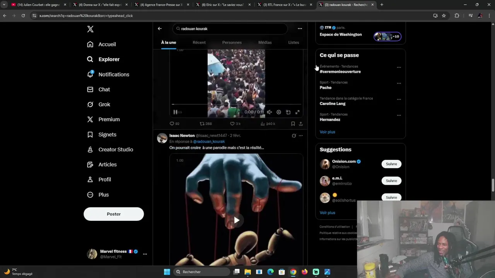The height and width of the screenshot is (278, 495).
Task: Click Grok icon on Isaac Newton post
Action: (x=294, y=136)
